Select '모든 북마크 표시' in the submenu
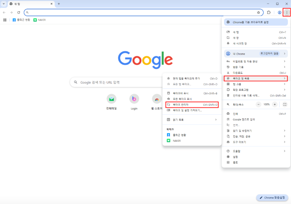The width and height of the screenshot is (291, 204). pyautogui.click(x=192, y=99)
